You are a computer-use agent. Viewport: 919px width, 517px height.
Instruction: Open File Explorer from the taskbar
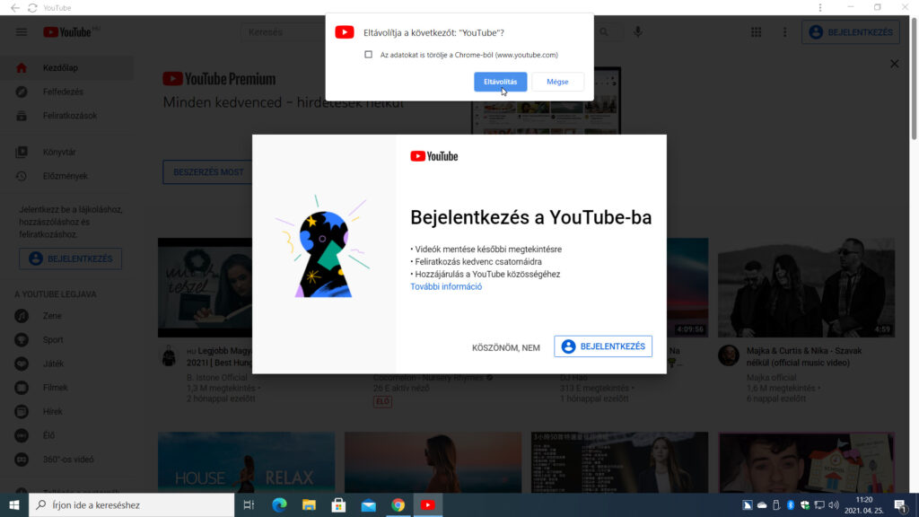(x=309, y=504)
